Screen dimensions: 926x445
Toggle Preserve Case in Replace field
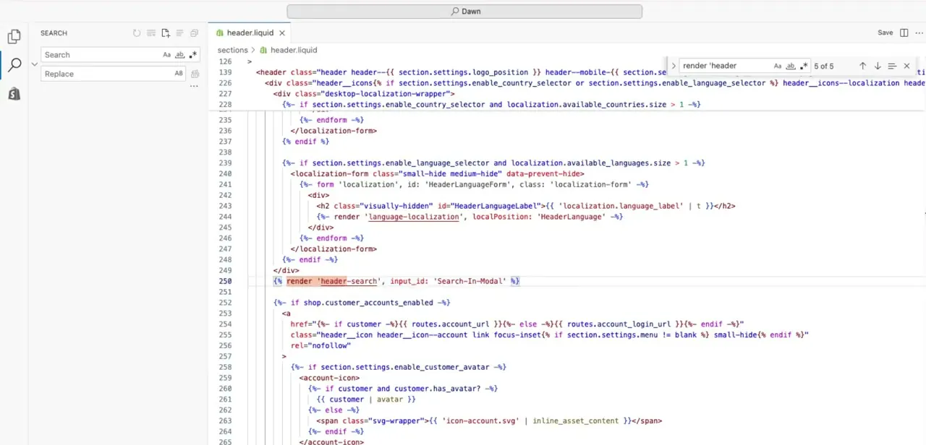pyautogui.click(x=179, y=74)
